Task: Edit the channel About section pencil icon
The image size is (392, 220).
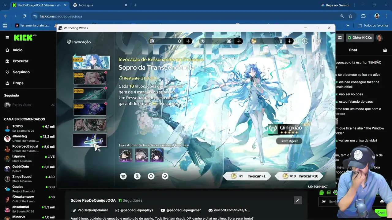Action: point(298,200)
